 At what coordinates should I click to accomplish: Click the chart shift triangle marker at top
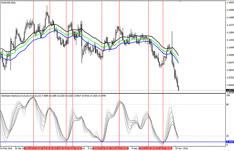(x=180, y=1)
